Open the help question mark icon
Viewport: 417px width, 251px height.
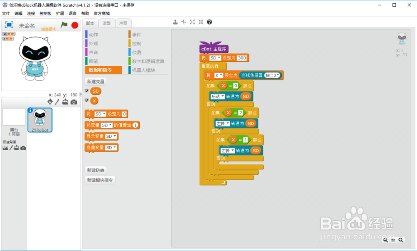(209, 21)
